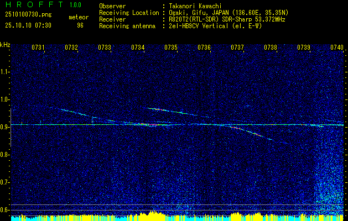Click the kHz axis unit label
348x221 pixels.
[x=5, y=45]
